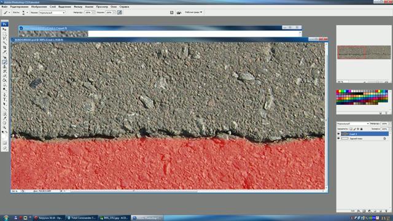Select the Zoom magnifier tool

[4, 128]
